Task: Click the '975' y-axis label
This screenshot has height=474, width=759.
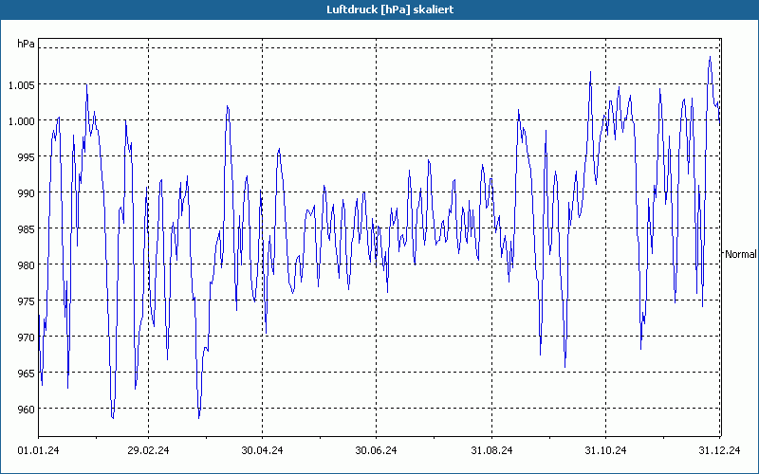Action: tap(27, 301)
